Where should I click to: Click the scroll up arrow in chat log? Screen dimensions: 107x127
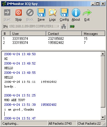103,54
